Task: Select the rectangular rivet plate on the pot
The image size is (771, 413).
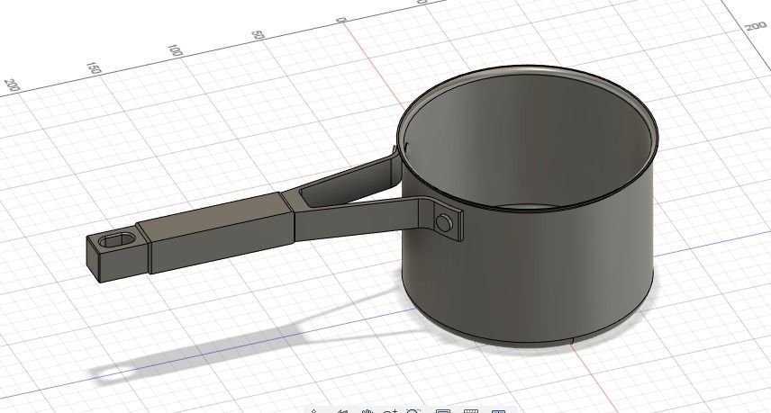Action: (x=448, y=223)
